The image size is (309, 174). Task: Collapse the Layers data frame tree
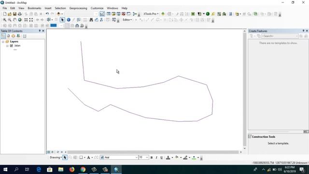click(3, 42)
